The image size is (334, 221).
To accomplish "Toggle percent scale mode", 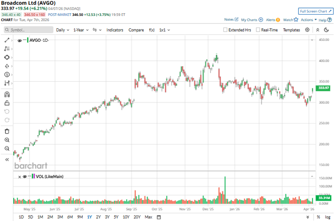I will tap(318, 217).
